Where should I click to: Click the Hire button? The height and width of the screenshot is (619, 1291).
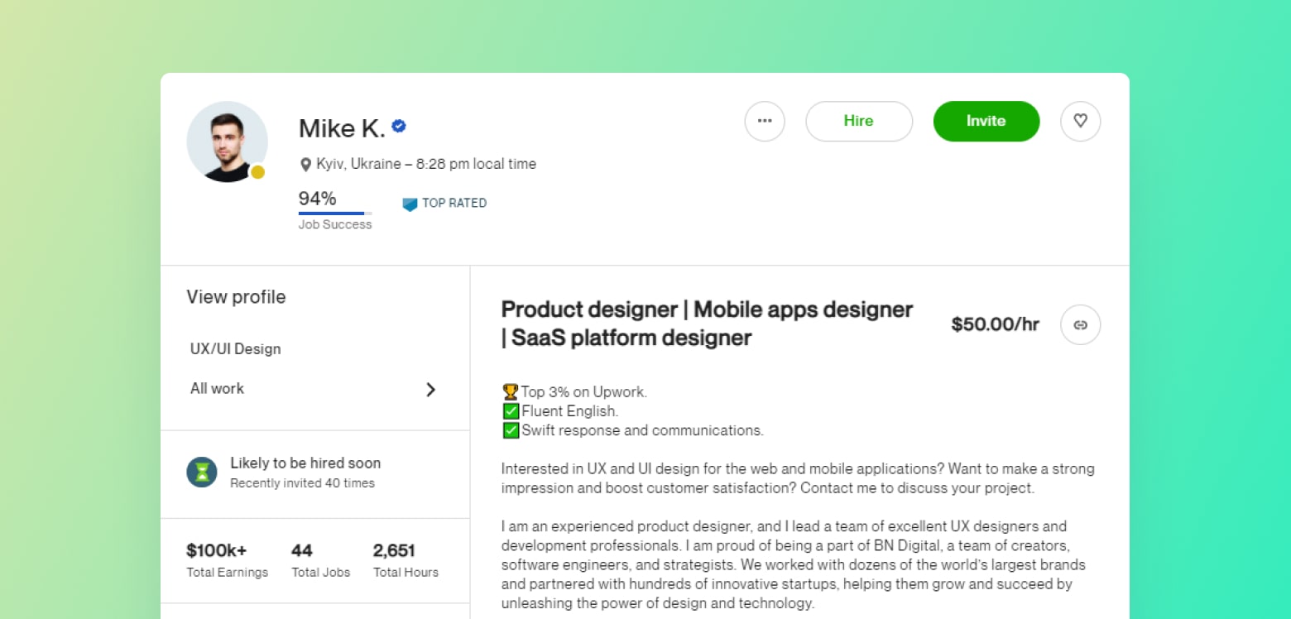click(x=859, y=121)
